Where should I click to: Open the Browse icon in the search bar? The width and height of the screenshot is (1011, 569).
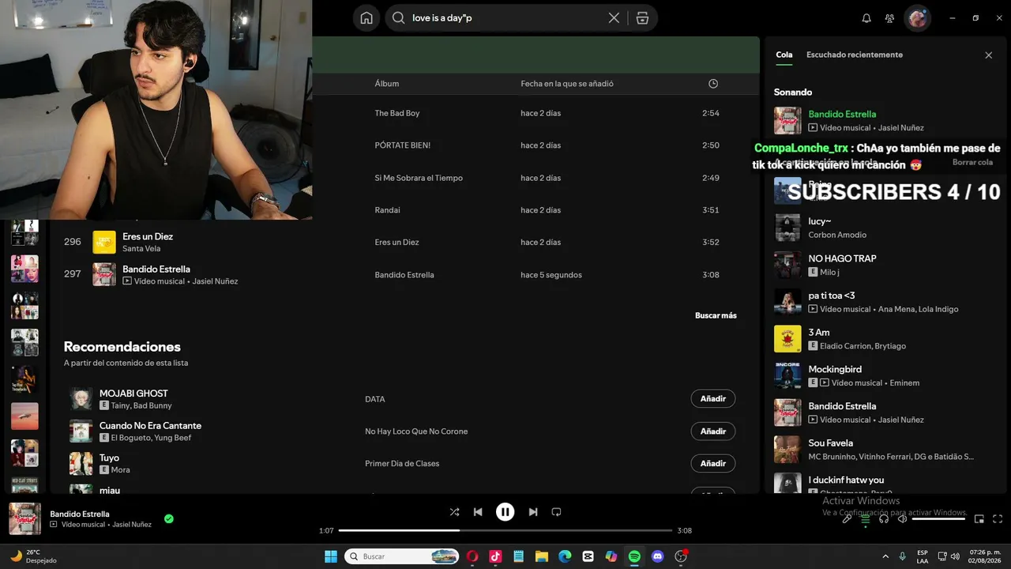point(642,18)
